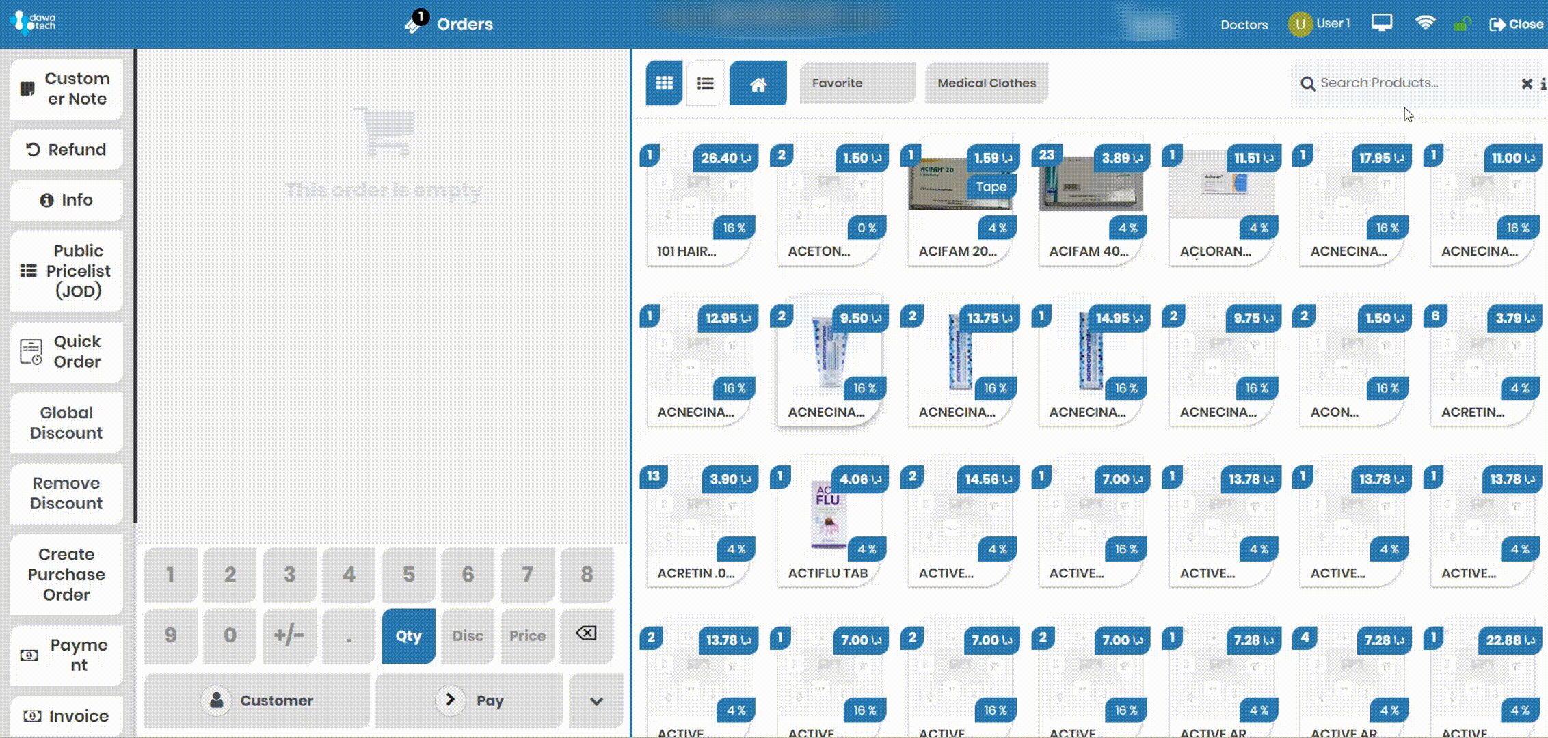Open the Customer Note button

pyautogui.click(x=66, y=89)
